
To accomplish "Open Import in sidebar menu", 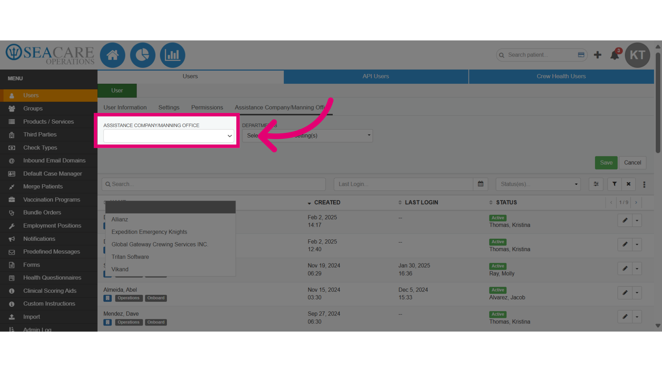I will (49, 317).
